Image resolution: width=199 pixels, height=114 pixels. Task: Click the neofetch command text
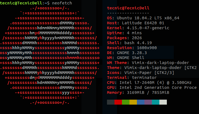(x=62, y=3)
